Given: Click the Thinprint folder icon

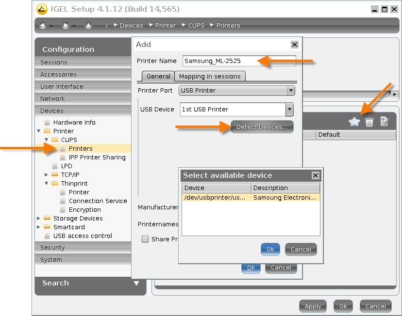Looking at the screenshot, I should pos(55,183).
